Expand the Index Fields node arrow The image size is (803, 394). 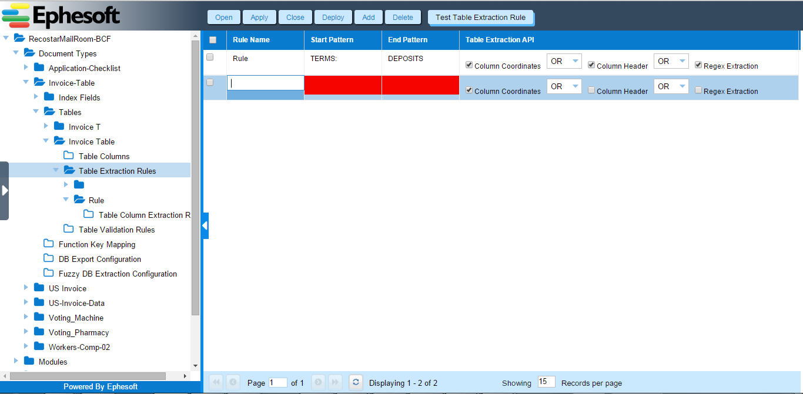point(36,97)
